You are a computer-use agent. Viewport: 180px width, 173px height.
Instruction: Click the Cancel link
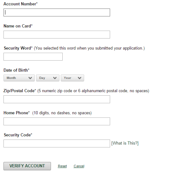tap(79, 166)
